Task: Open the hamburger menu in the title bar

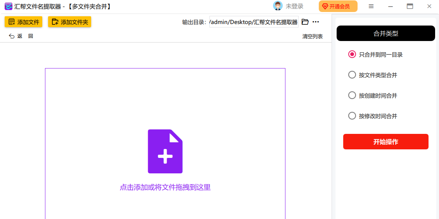Action: coord(371,6)
